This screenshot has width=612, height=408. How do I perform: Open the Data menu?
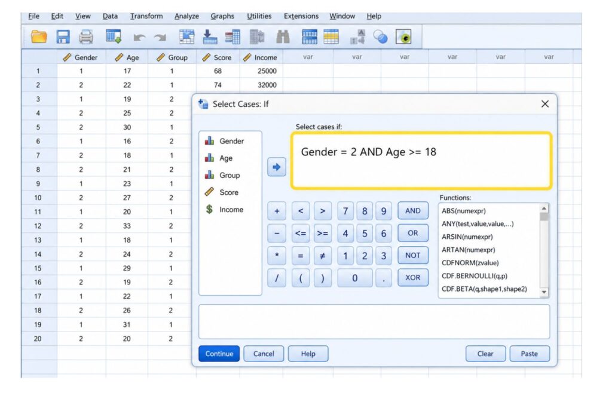click(x=110, y=16)
